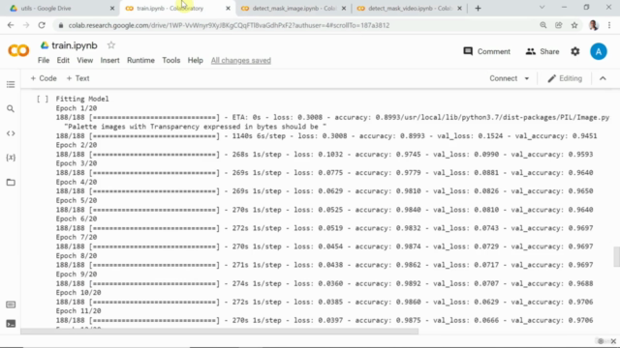Open the Tools menu
The width and height of the screenshot is (620, 348).
pyautogui.click(x=170, y=60)
